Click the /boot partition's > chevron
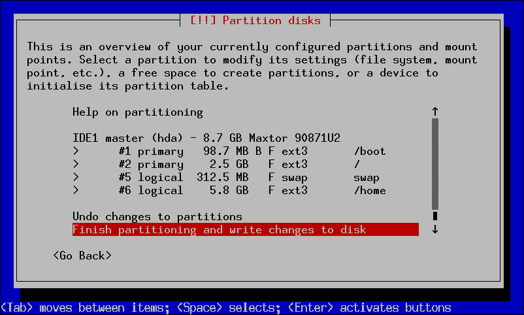Screen dimensions: 524x315 [x=76, y=151]
